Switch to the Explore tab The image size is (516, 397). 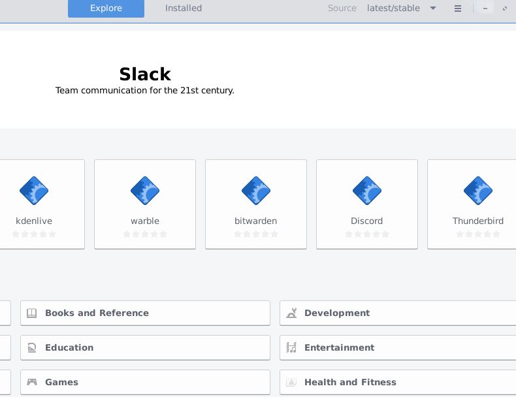pos(106,8)
